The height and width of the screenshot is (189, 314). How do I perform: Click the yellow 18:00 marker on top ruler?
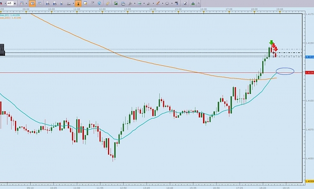tap(255, 12)
